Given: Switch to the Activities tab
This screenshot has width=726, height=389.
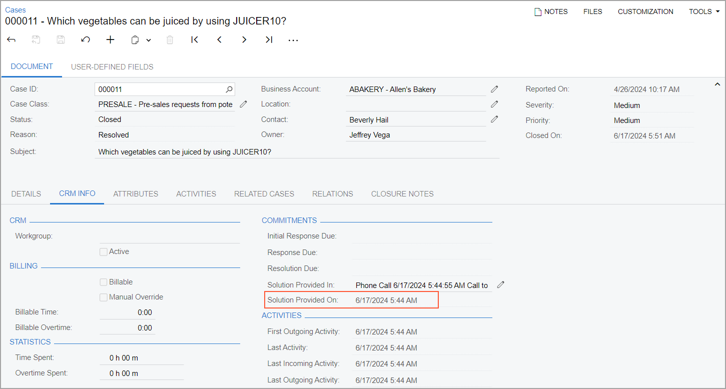Looking at the screenshot, I should click(196, 194).
